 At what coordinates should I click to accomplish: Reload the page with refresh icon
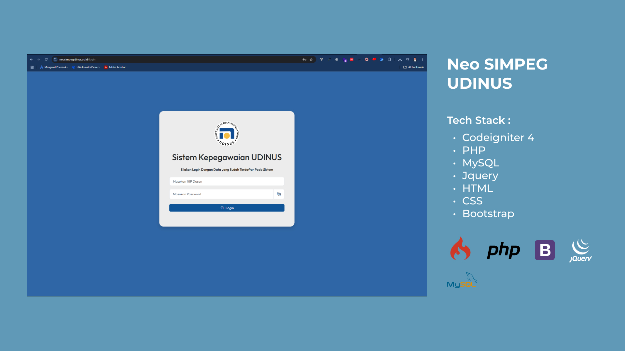(46, 59)
